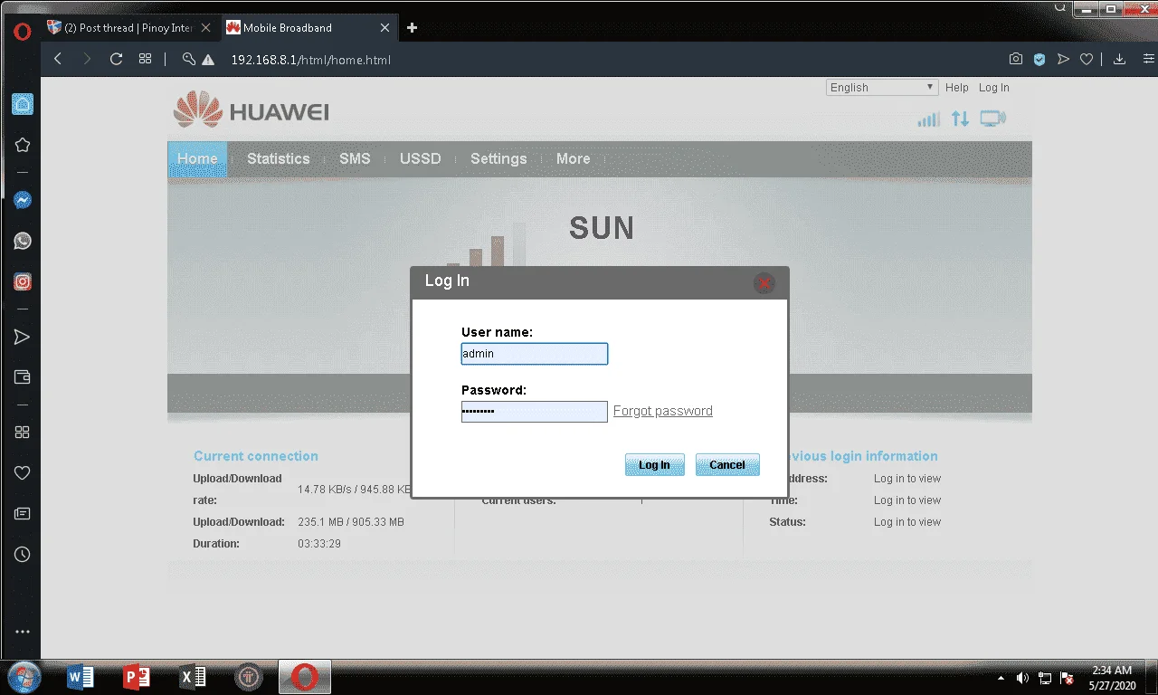Click Log in to view beside Status
This screenshot has height=695, width=1158.
(907, 522)
